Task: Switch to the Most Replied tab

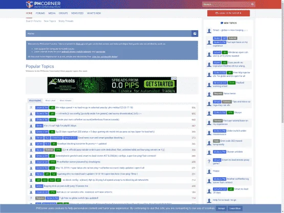Action: click(x=35, y=100)
